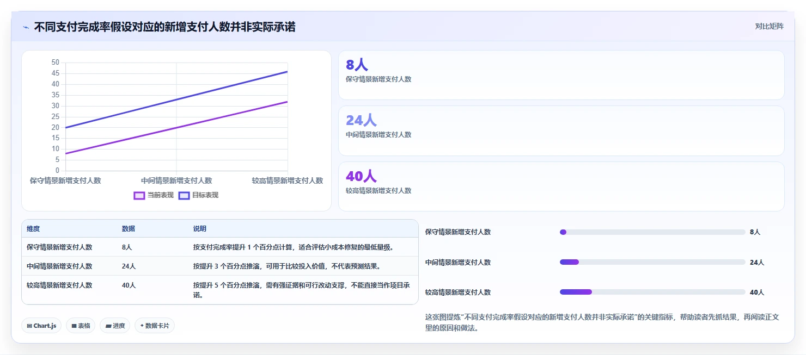806x355 pixels.
Task: Click the icon in the 数据卡片 chip
Action: click(142, 326)
